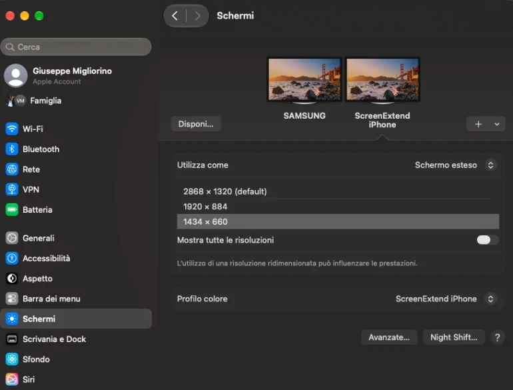Click the Bluetooth sidebar icon
Image resolution: width=513 pixels, height=390 pixels.
(x=12, y=149)
